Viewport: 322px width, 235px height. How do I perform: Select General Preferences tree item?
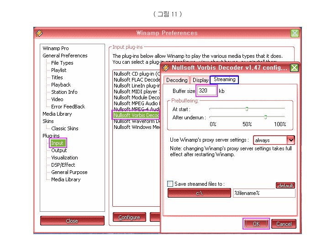pyautogui.click(x=65, y=56)
